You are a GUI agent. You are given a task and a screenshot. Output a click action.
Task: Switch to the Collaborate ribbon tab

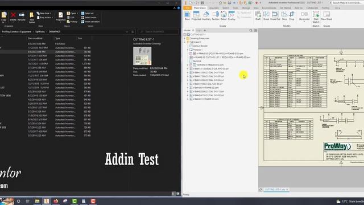click(x=312, y=8)
